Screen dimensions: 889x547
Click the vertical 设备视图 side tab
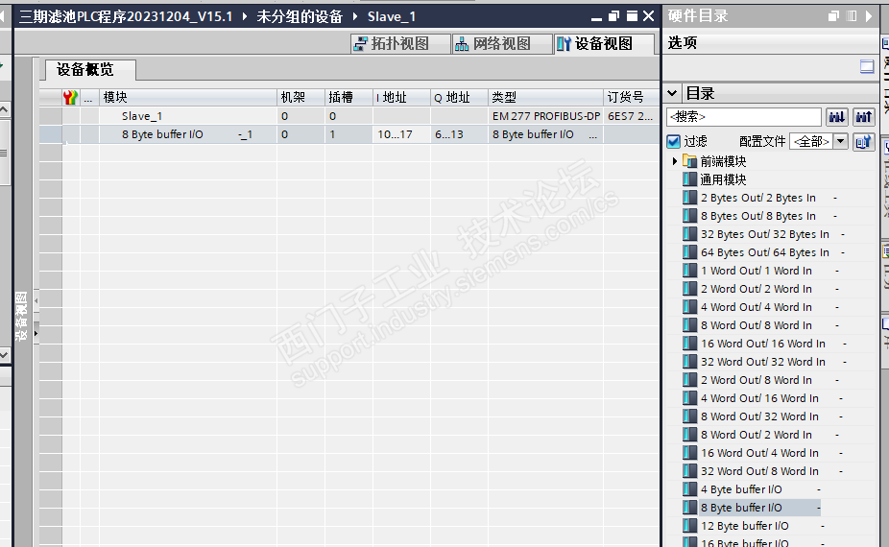(21, 316)
